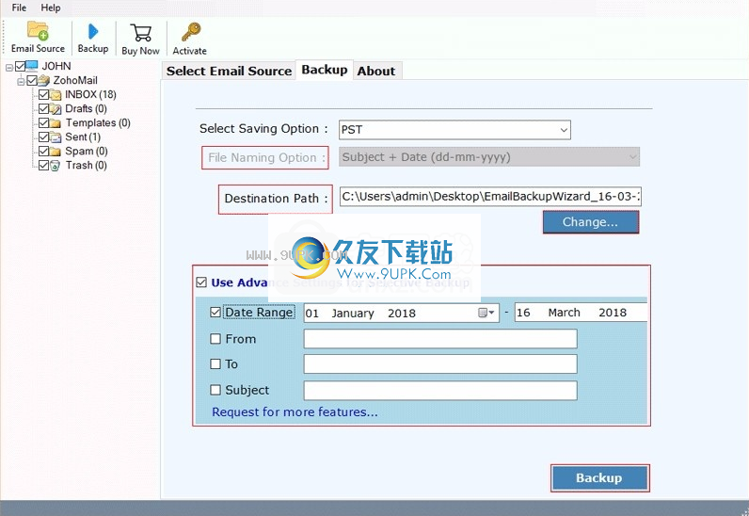Uncheck the Spam (0) checkbox
The image size is (749, 516).
43,151
